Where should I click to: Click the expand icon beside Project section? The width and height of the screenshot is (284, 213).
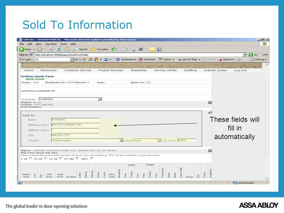[x=209, y=103]
